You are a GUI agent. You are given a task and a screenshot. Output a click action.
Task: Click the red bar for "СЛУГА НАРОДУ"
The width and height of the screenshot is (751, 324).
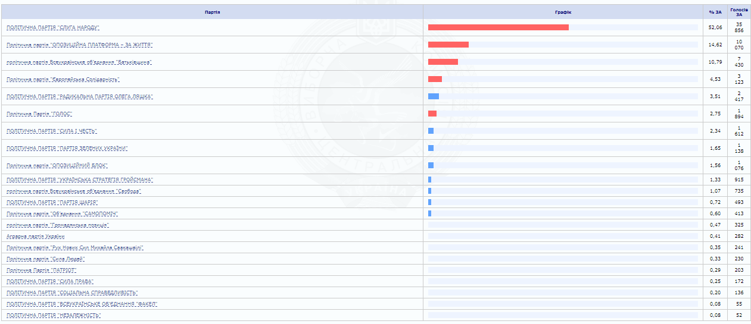coord(498,27)
